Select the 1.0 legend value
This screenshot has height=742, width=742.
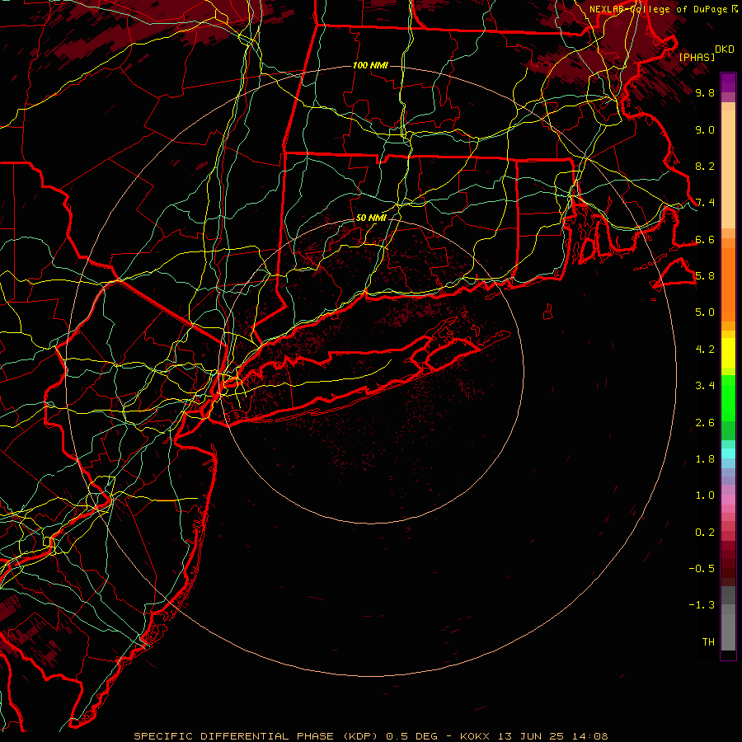click(705, 495)
